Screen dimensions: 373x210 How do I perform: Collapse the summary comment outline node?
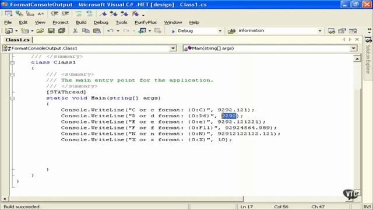pyautogui.click(x=12, y=75)
